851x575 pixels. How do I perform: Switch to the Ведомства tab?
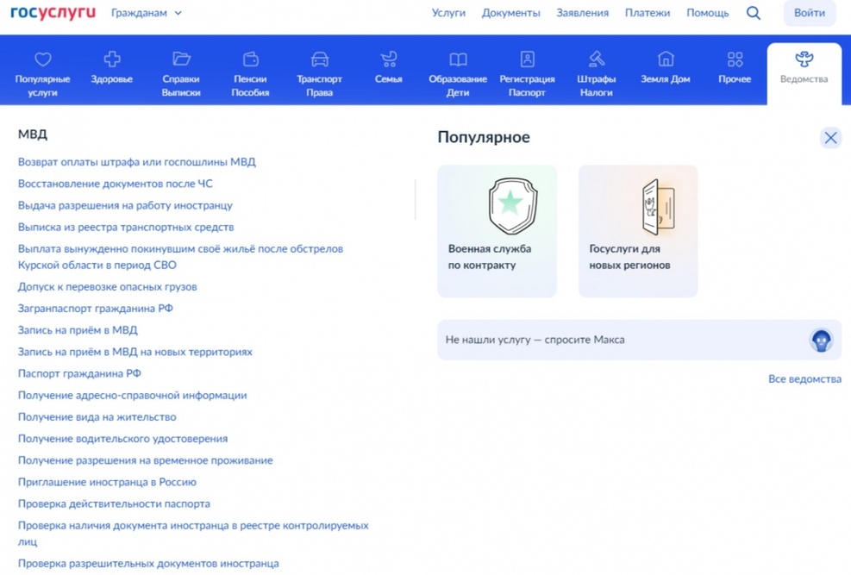804,67
